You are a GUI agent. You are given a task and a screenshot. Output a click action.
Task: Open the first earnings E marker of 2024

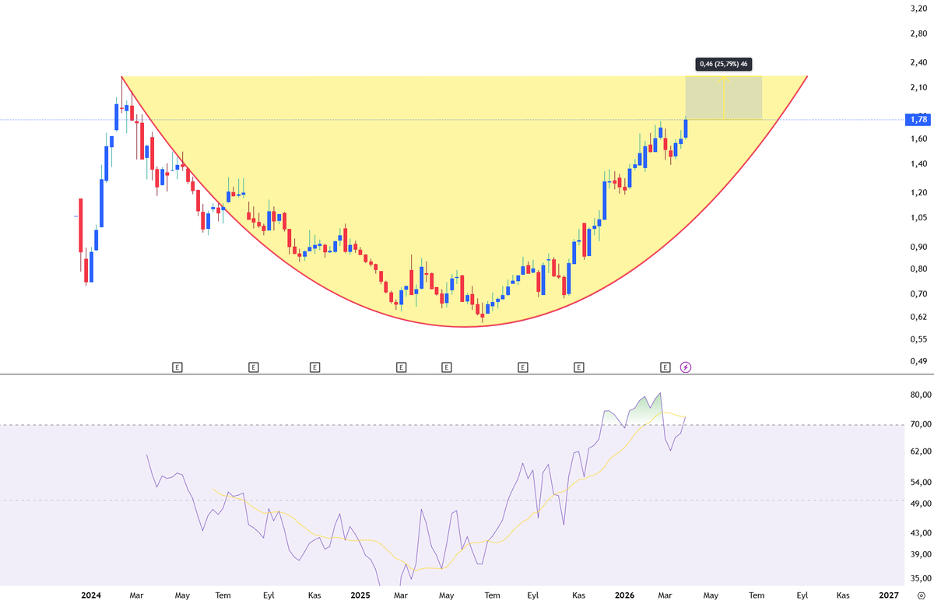[x=177, y=367]
